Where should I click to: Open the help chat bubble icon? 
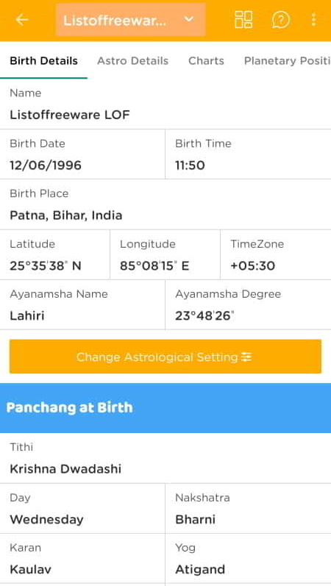(280, 19)
